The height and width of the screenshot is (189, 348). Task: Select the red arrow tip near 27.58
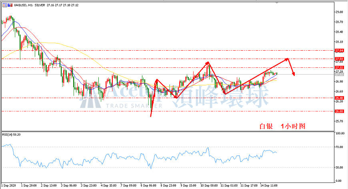[x=286, y=59]
